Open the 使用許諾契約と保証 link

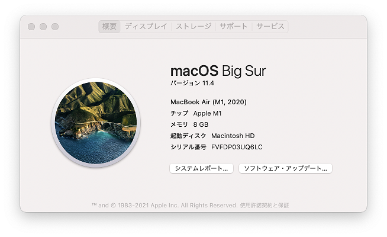pos(265,205)
